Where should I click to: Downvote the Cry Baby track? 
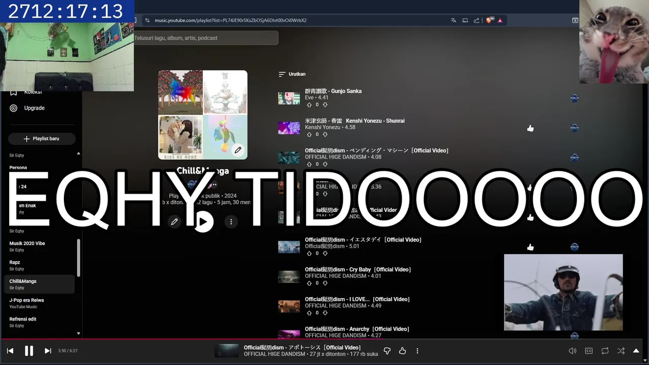tap(325, 283)
